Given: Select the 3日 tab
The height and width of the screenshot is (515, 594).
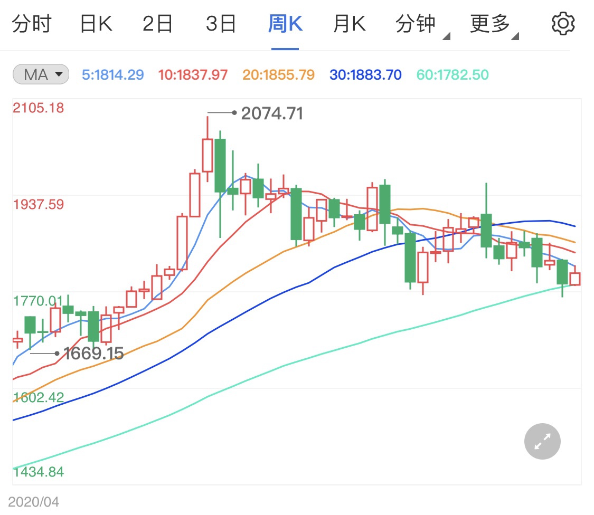Looking at the screenshot, I should [x=221, y=24].
